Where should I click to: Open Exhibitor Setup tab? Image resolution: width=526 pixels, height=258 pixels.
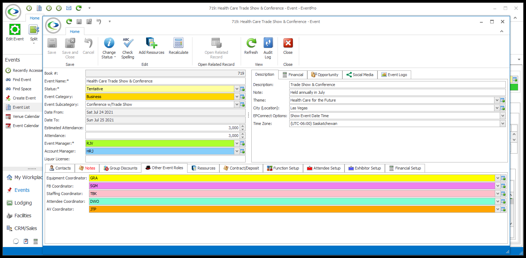(365, 168)
